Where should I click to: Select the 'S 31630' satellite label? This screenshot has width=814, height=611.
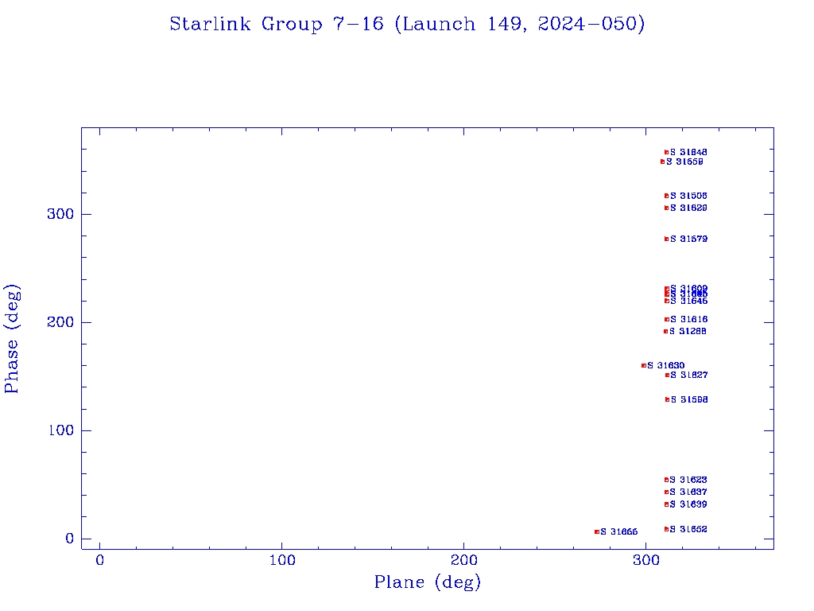[x=665, y=365]
